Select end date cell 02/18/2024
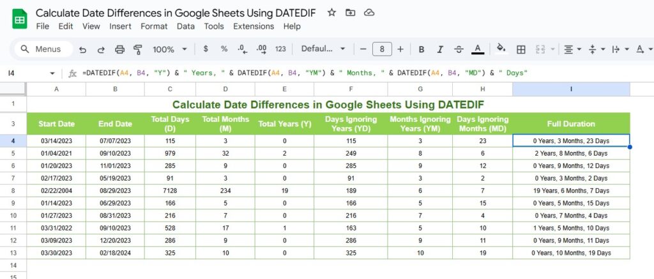The width and height of the screenshot is (654, 279). [x=115, y=253]
